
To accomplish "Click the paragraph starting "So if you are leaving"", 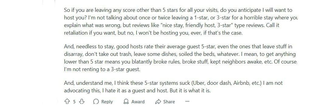I will coord(181,21).
